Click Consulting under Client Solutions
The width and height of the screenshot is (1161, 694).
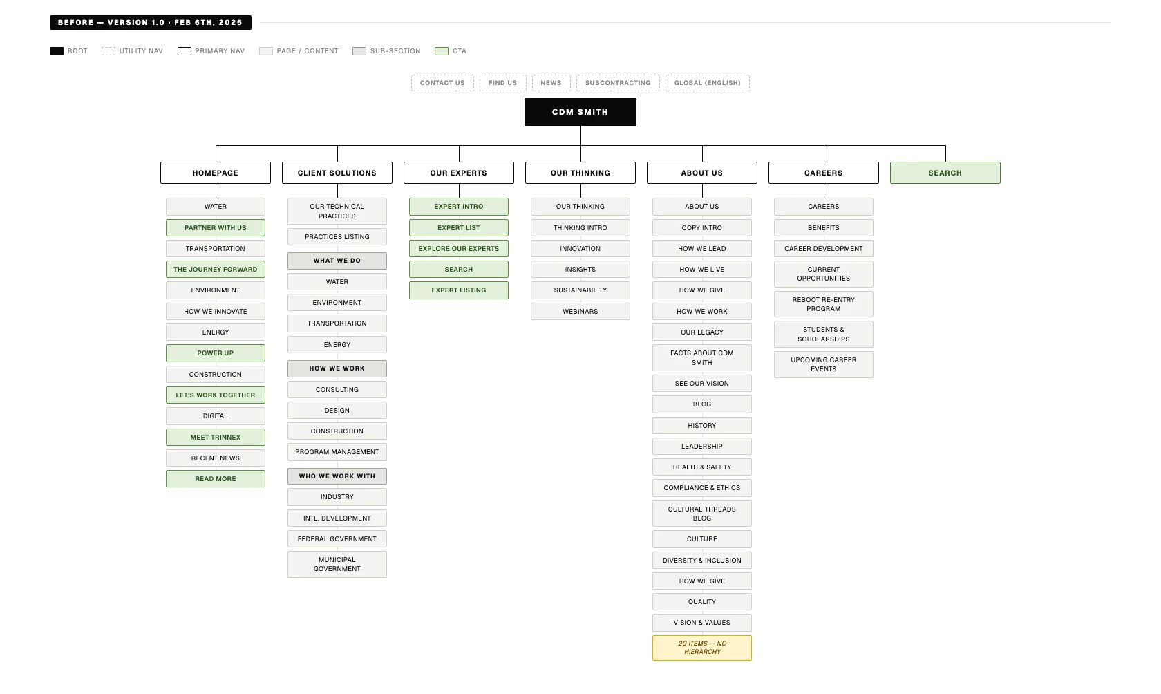point(337,390)
